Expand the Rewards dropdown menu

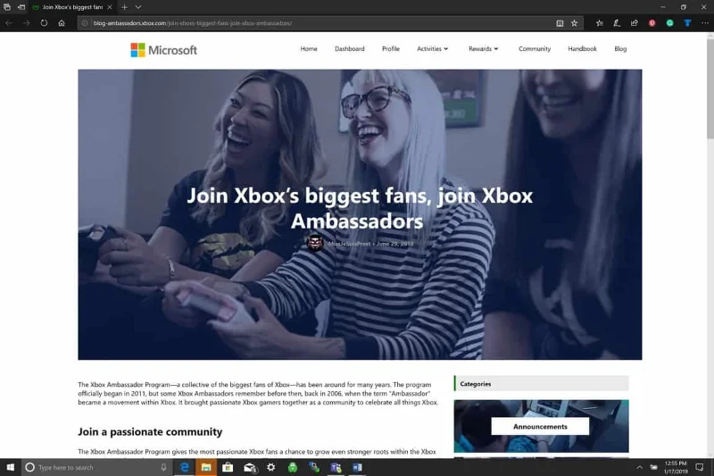483,49
